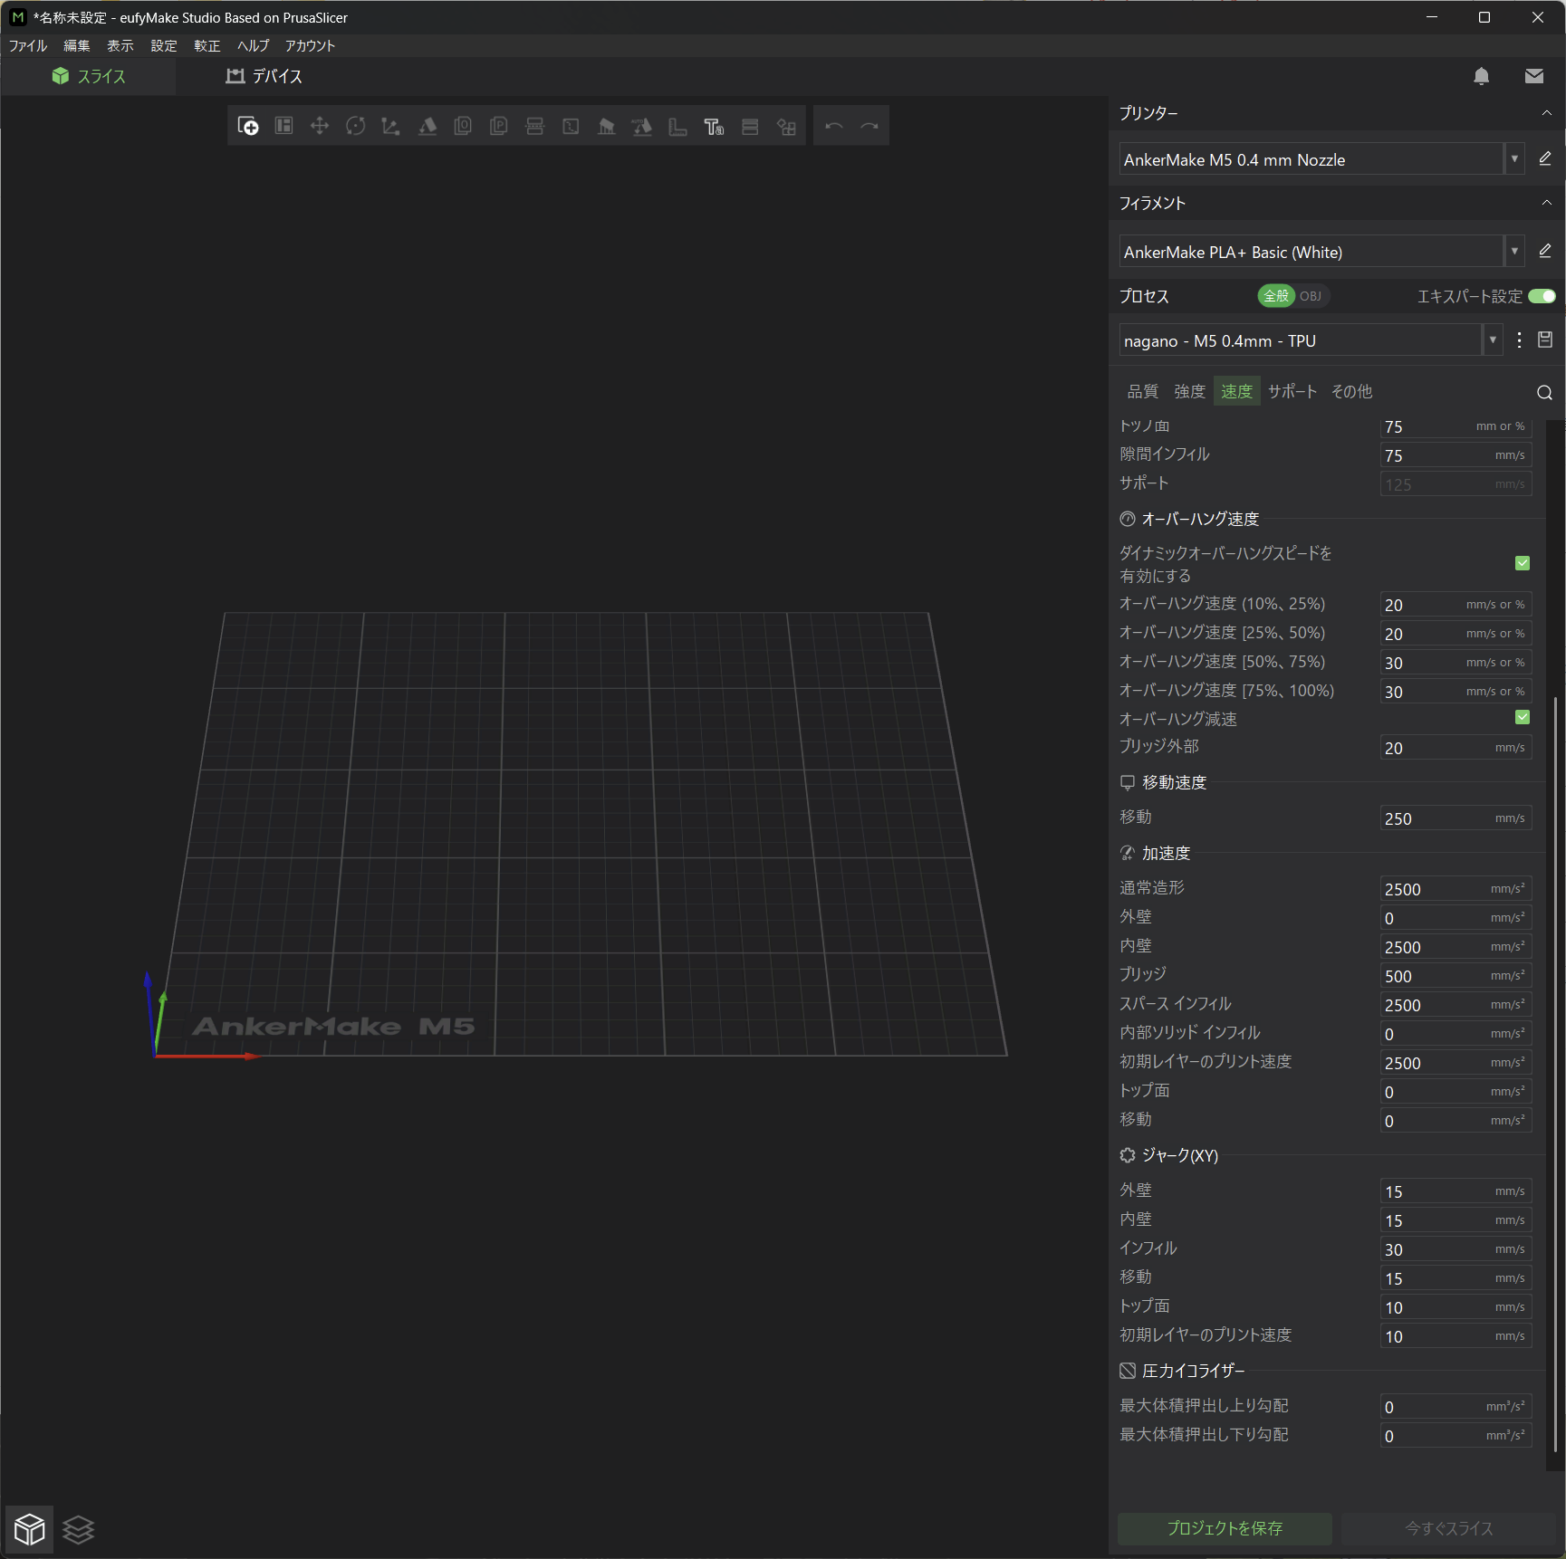Screen dimensions: 1566x1559
Task: Open the AnkerMake M5 printer dropdown
Action: point(1513,159)
